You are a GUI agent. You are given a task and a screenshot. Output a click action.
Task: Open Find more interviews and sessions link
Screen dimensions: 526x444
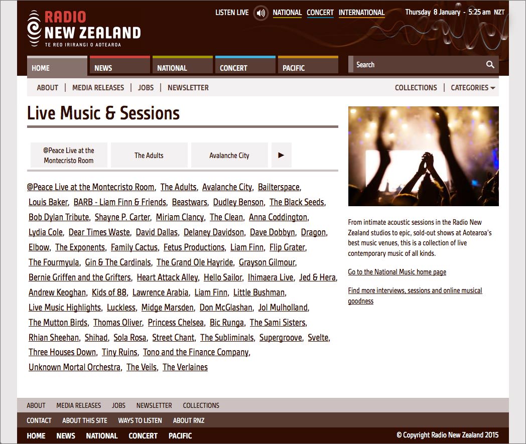415,295
